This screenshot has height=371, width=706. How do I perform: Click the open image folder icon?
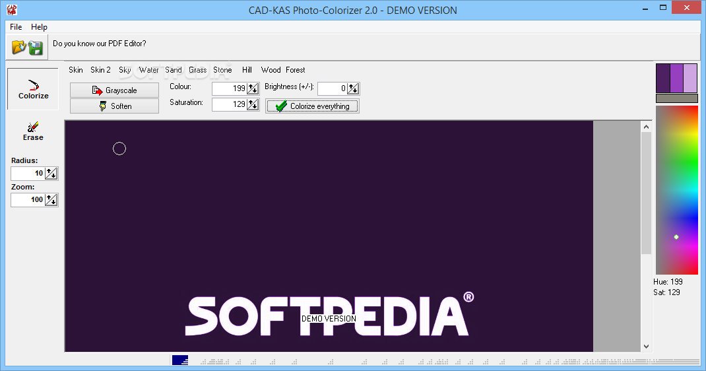click(19, 48)
